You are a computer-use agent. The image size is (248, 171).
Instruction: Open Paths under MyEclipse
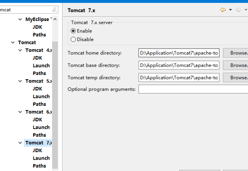point(40,35)
